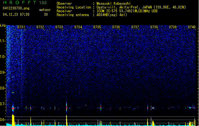This screenshot has height=126, width=199.
Task: Click the meteor count label
Action: pyautogui.click(x=45, y=10)
